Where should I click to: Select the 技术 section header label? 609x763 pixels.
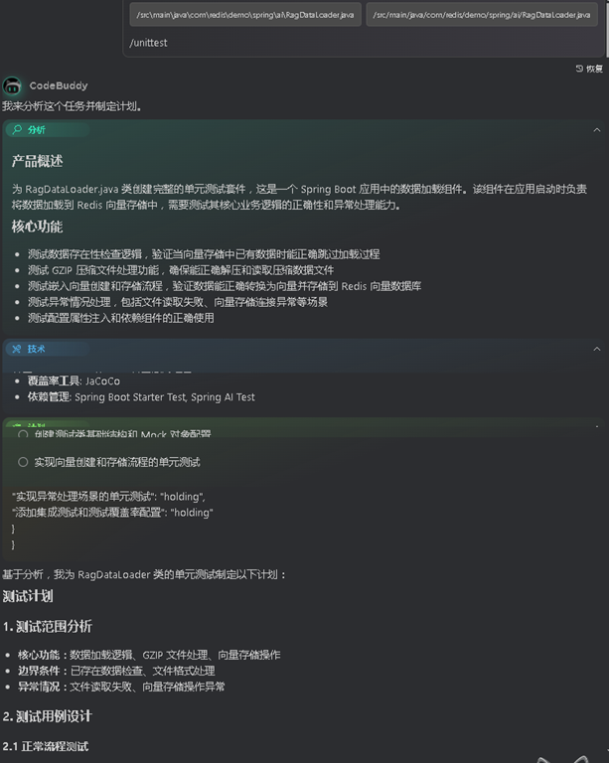tap(36, 349)
